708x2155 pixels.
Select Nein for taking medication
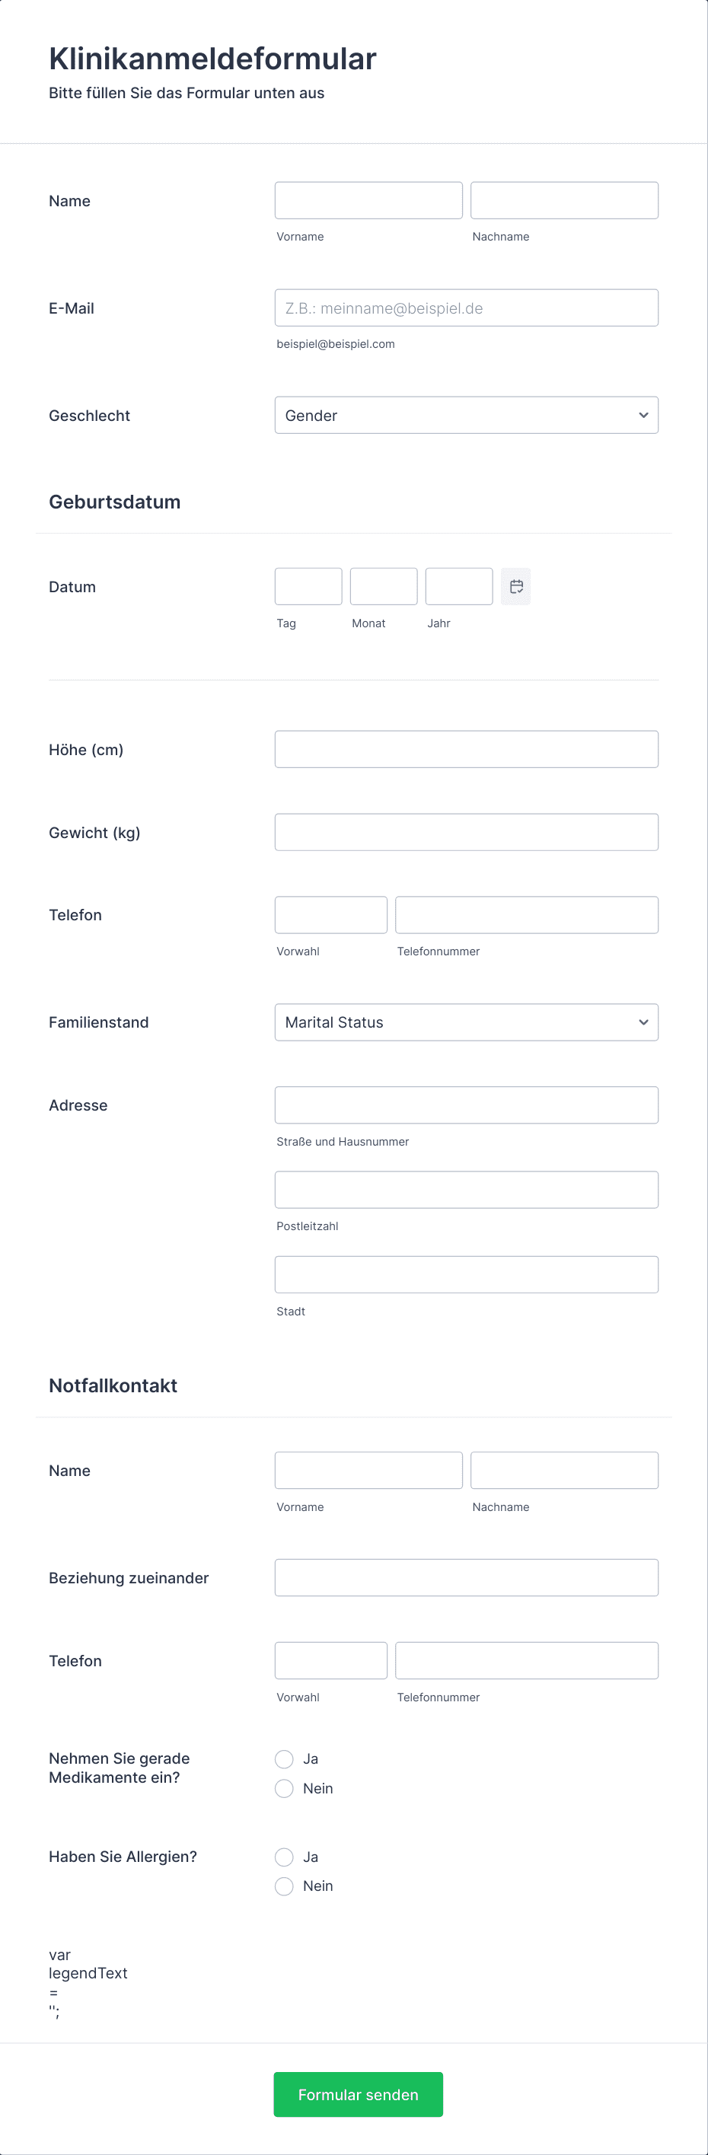coord(285,1788)
